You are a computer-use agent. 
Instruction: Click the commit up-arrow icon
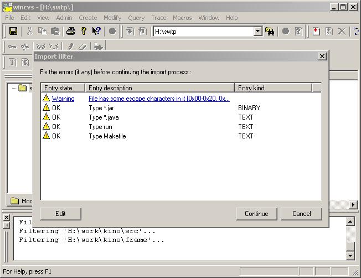tap(143, 32)
